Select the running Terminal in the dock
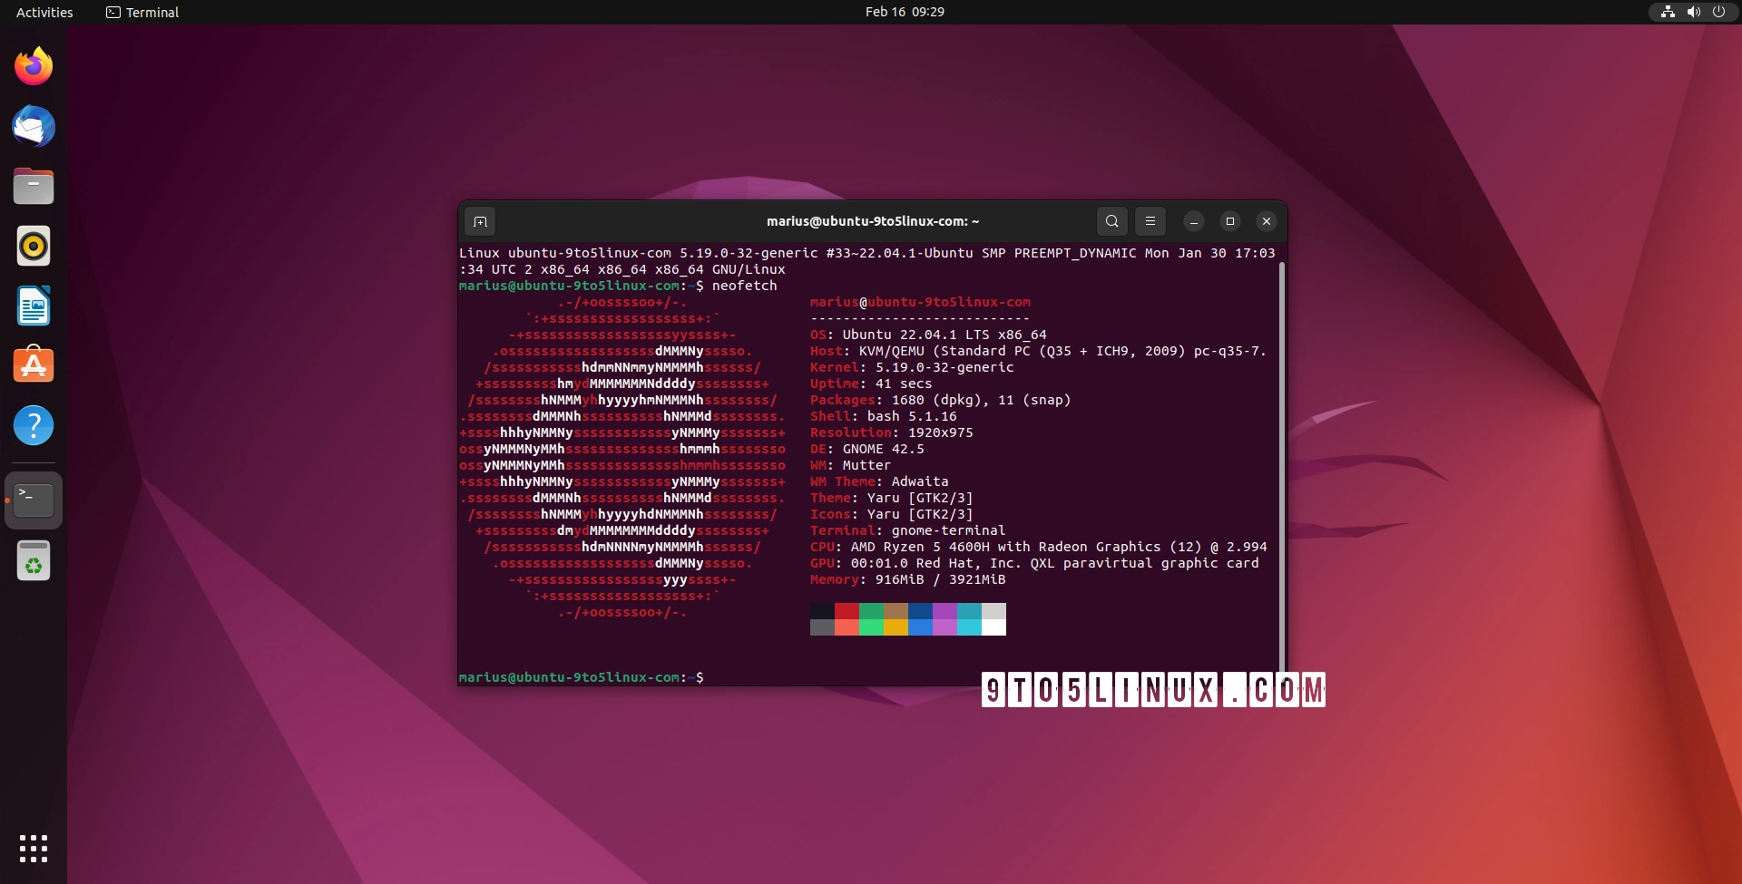 coord(34,500)
